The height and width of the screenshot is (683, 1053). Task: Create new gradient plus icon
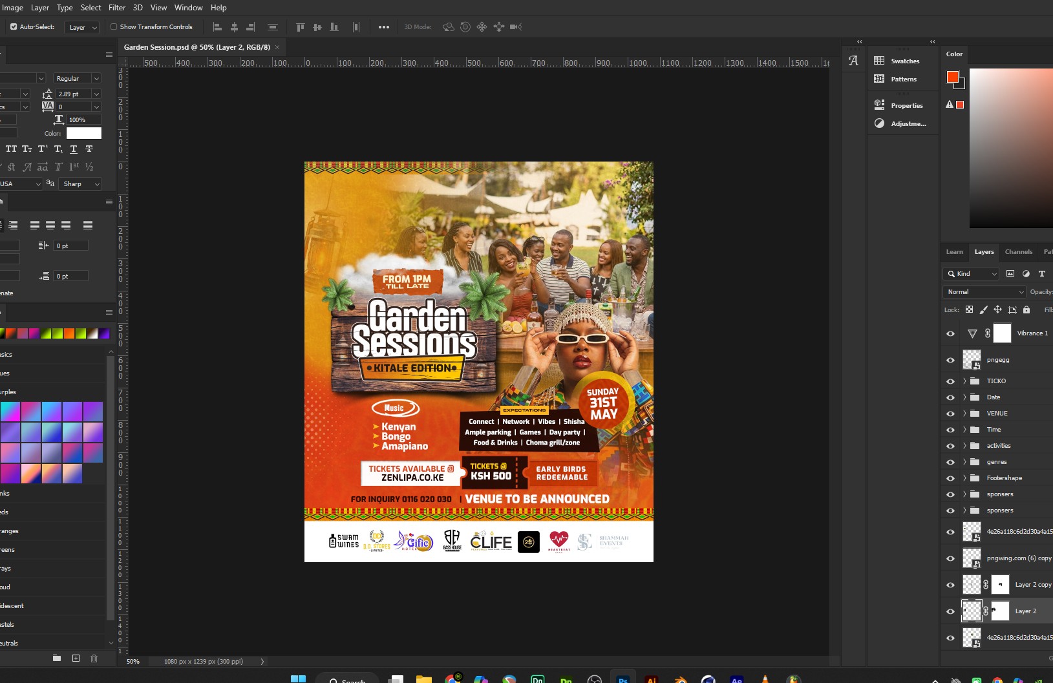[x=76, y=658]
